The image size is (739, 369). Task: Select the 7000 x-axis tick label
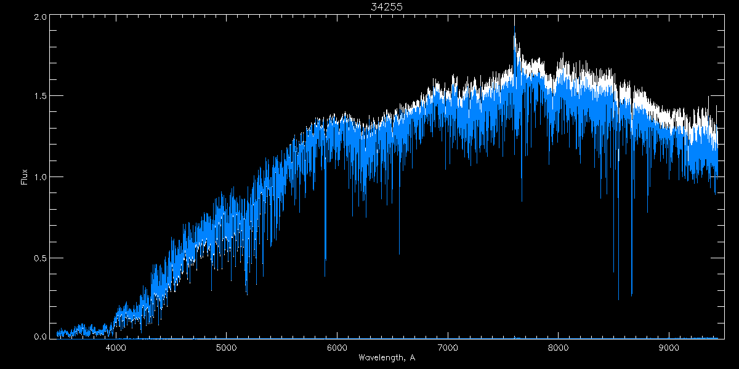(448, 347)
